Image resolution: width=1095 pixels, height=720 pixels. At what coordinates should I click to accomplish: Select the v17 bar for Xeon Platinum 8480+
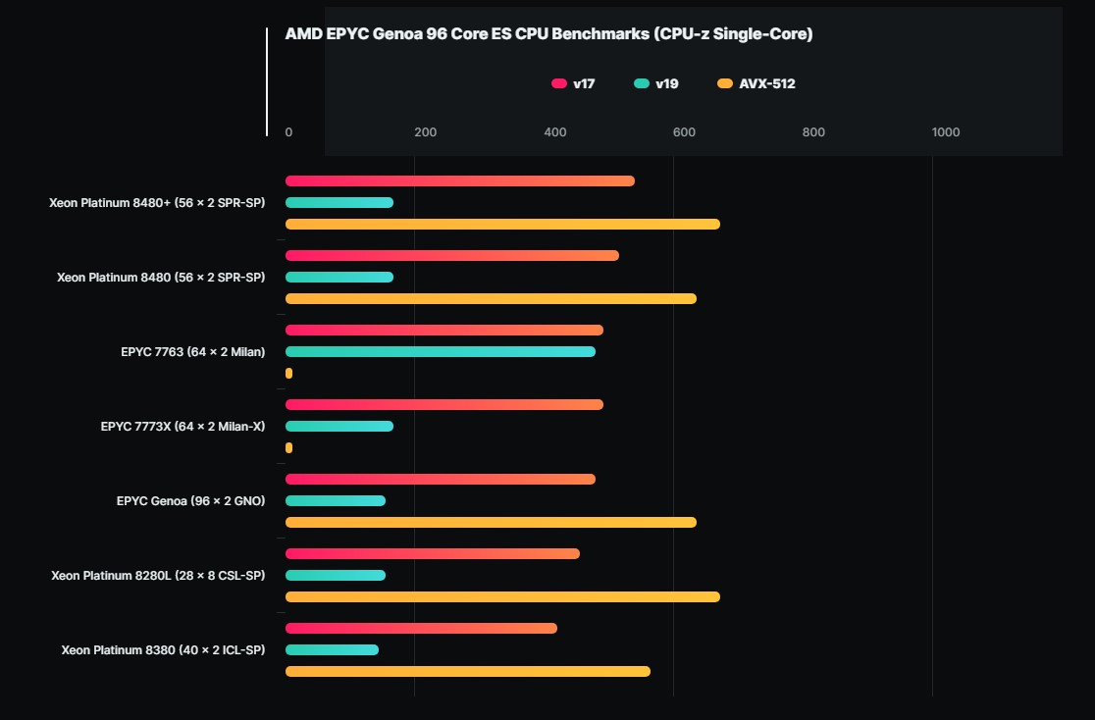tap(459, 181)
